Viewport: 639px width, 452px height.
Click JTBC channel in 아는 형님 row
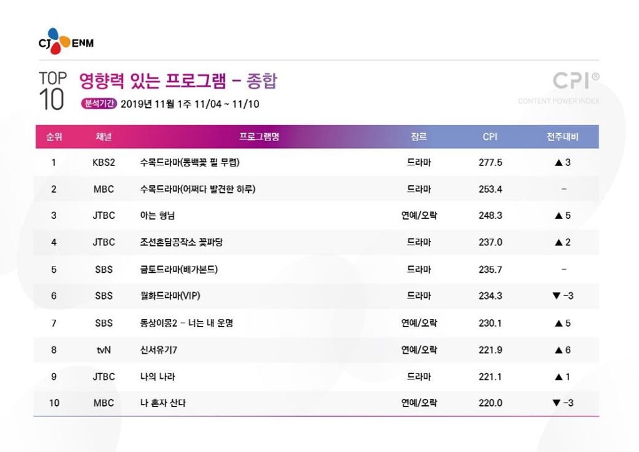coord(104,215)
